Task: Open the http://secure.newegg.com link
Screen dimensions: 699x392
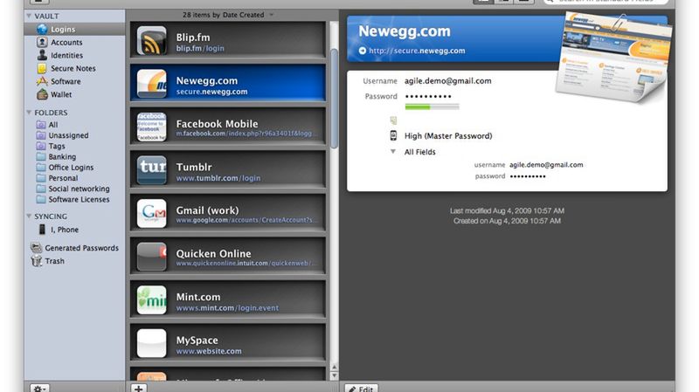Action: [x=417, y=51]
